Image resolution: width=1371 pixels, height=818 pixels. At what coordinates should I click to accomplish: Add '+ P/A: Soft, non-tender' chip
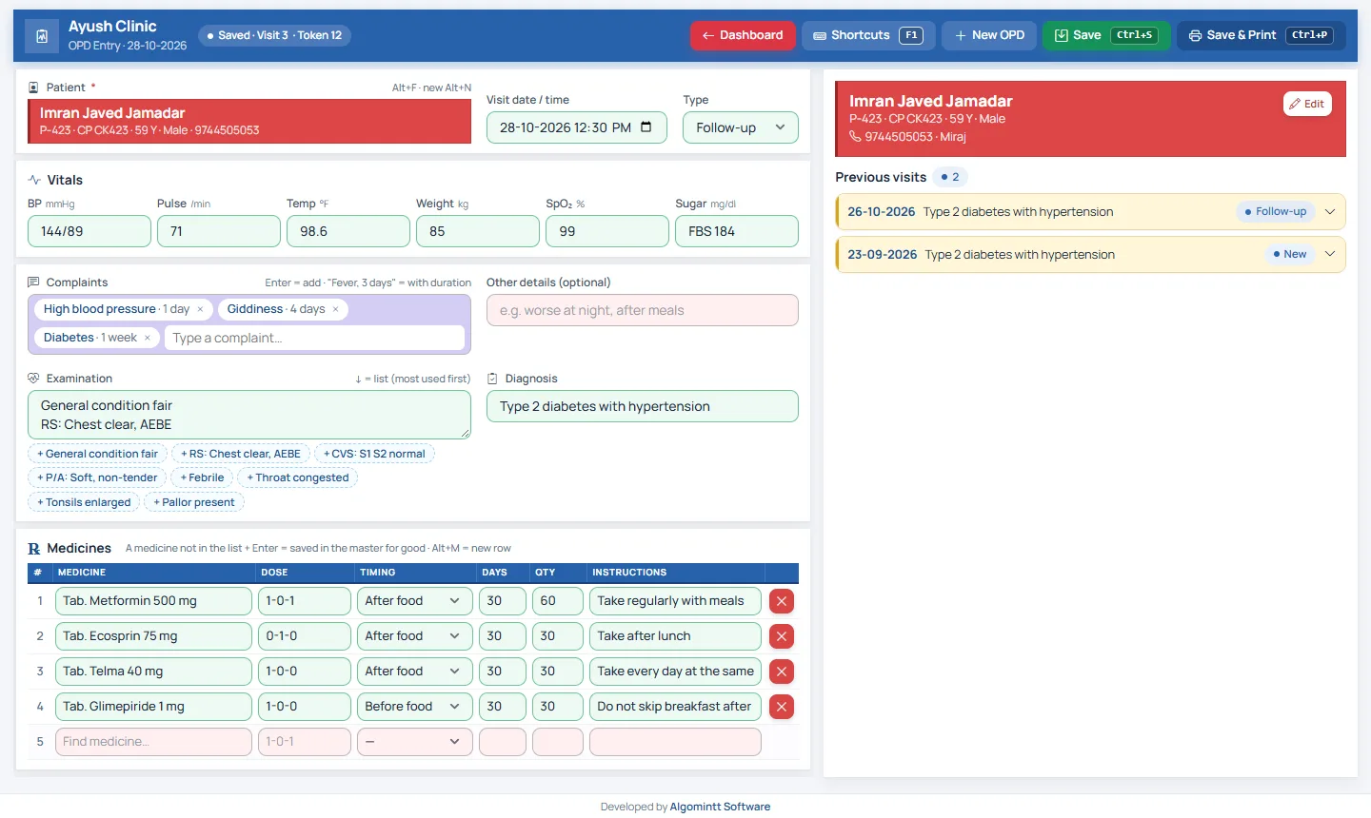coord(97,477)
